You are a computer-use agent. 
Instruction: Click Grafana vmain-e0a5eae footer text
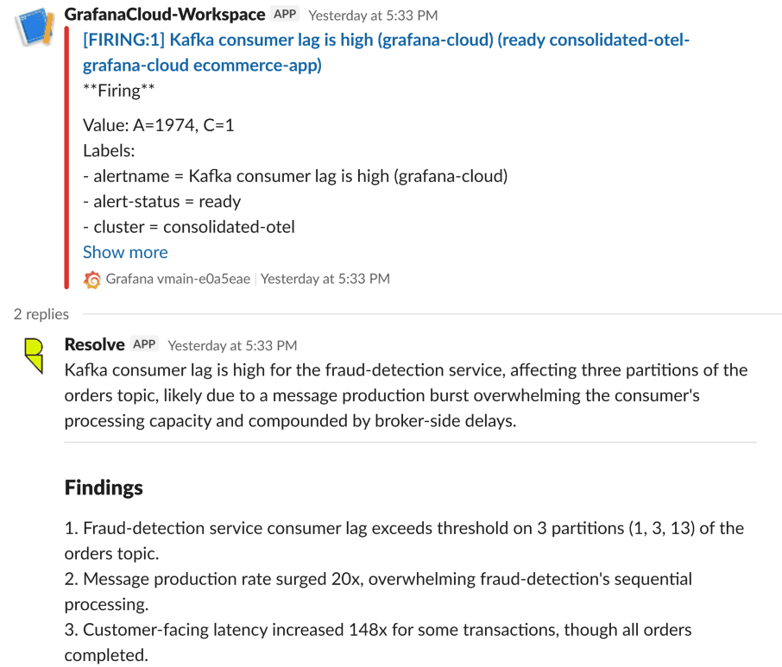click(178, 279)
